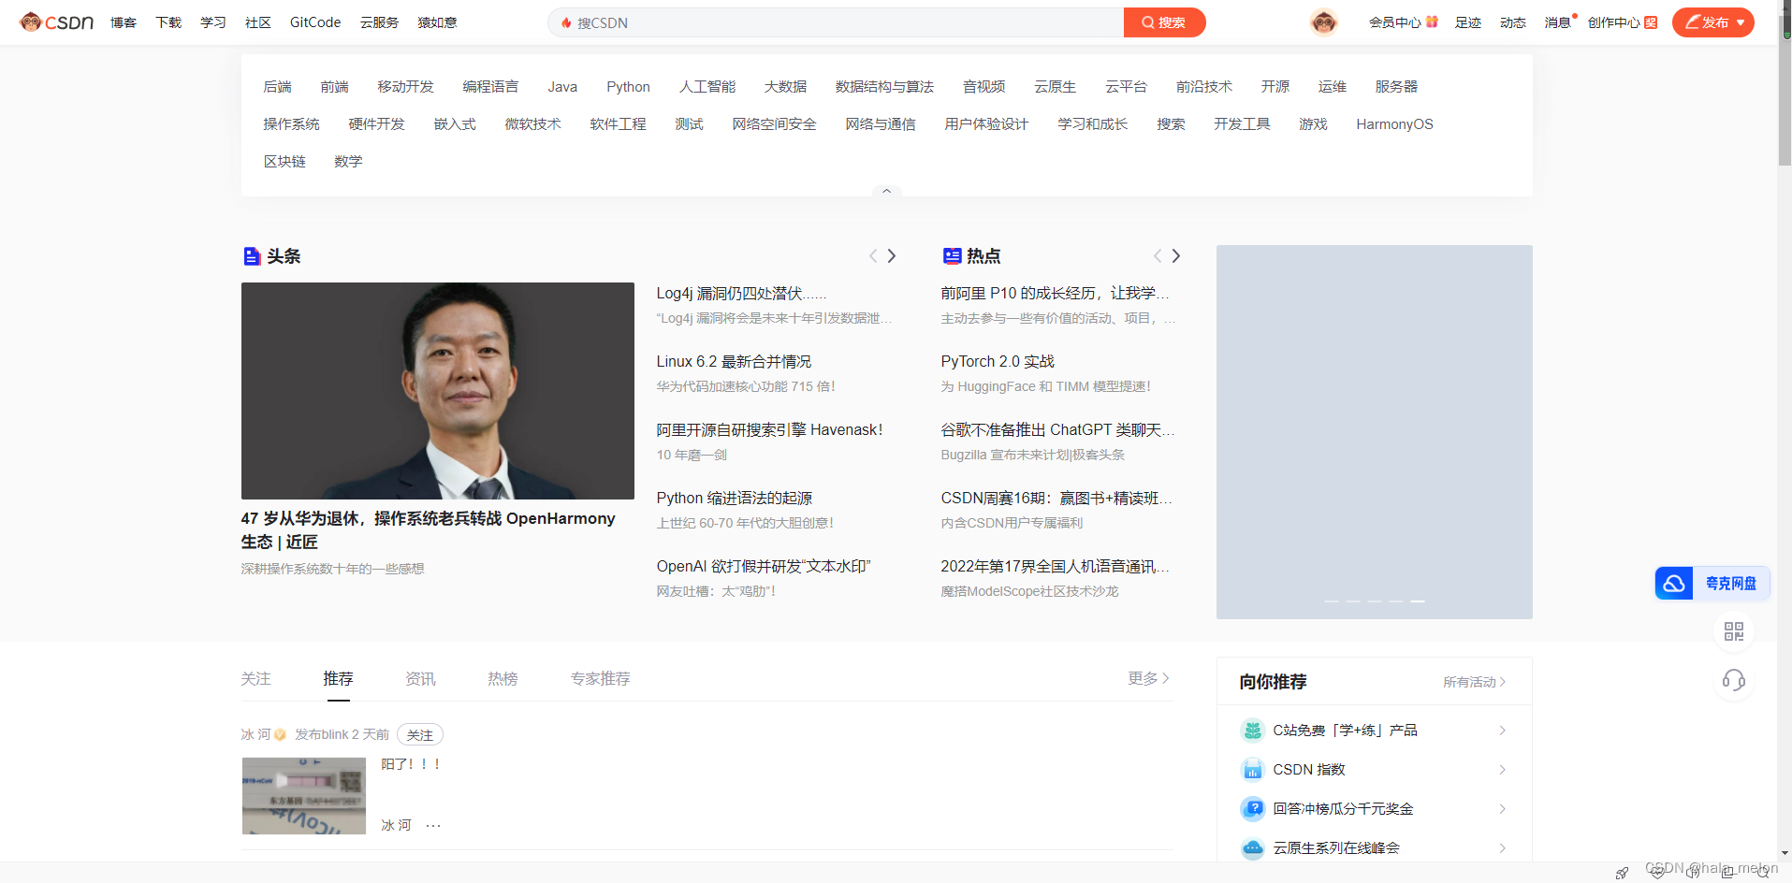Open 猿如意 in top navigation
Viewport: 1792px width, 883px height.
point(437,22)
